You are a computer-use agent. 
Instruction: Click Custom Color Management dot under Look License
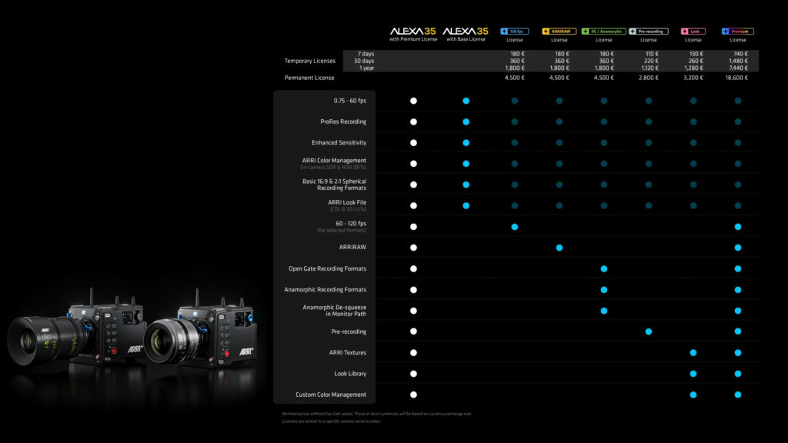693,395
